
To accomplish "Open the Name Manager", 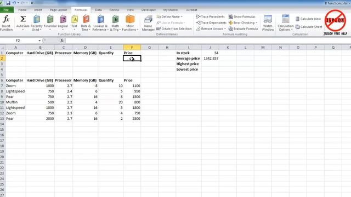I will click(148, 23).
